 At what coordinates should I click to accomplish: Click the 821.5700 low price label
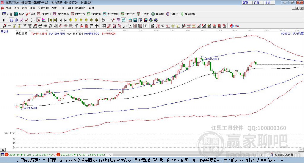point(31,108)
